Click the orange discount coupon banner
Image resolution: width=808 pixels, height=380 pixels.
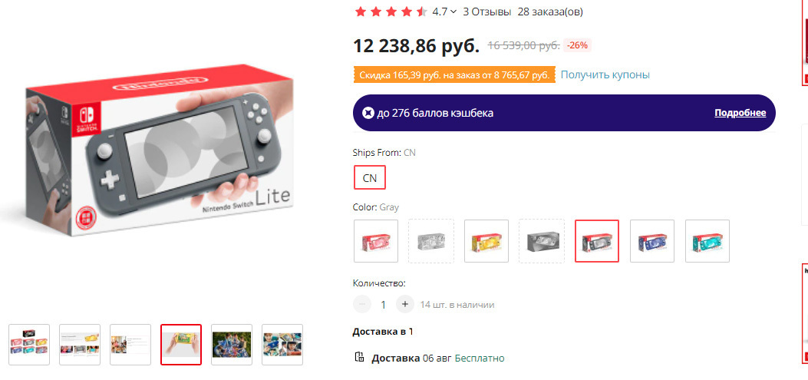[454, 75]
